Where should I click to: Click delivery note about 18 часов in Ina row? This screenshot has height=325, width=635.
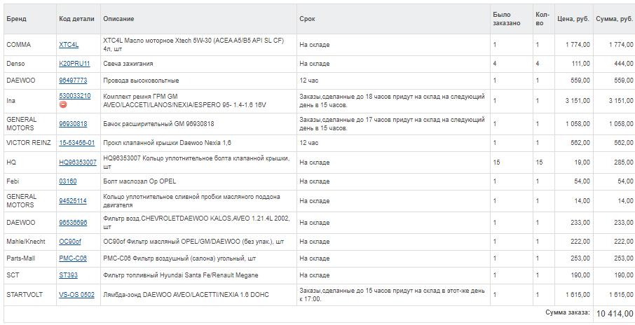coord(392,101)
